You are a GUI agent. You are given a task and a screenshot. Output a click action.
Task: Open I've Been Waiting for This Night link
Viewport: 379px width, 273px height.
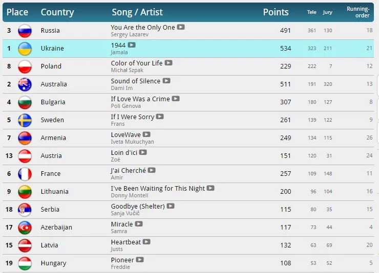[x=158, y=188]
